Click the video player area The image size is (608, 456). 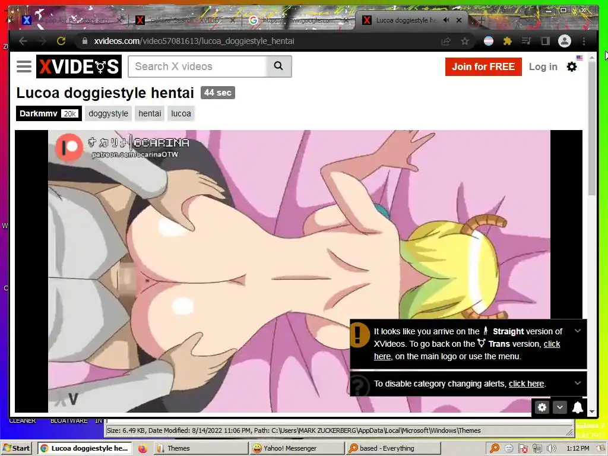point(299,271)
